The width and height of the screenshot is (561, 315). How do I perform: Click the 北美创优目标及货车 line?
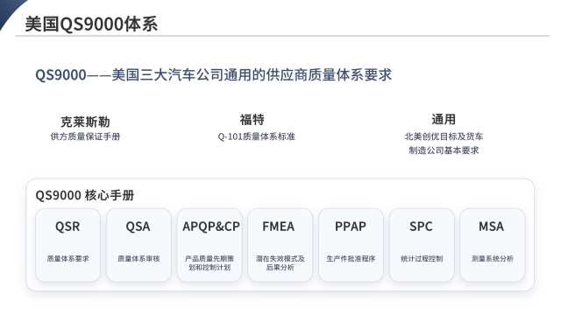pyautogui.click(x=444, y=136)
